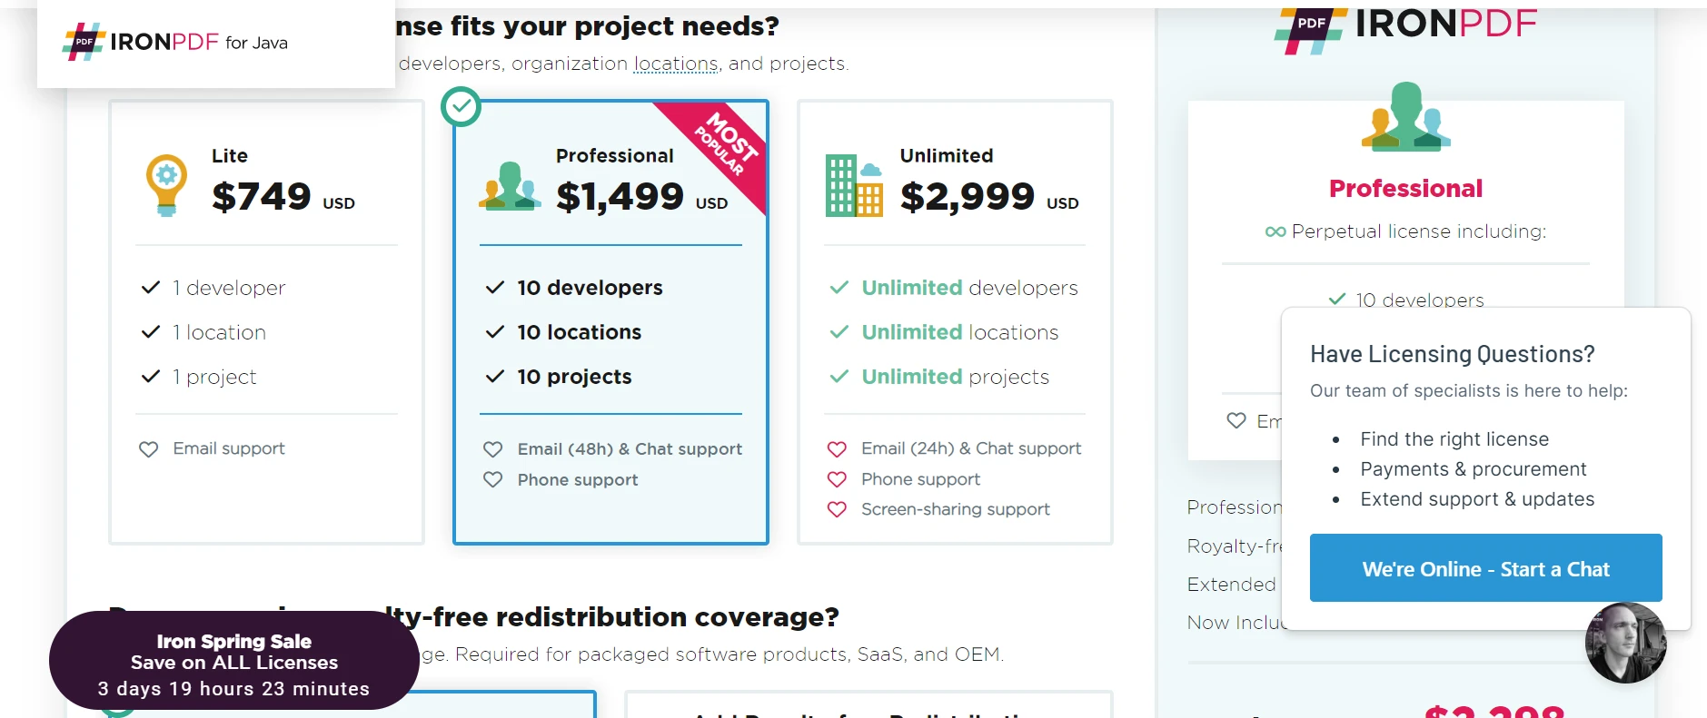Click the green check beside Unlimited projects
Screen dimensions: 1707x718
(839, 377)
